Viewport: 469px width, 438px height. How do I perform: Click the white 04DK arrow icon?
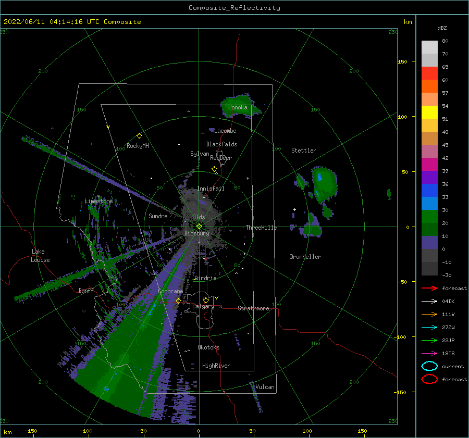point(429,301)
